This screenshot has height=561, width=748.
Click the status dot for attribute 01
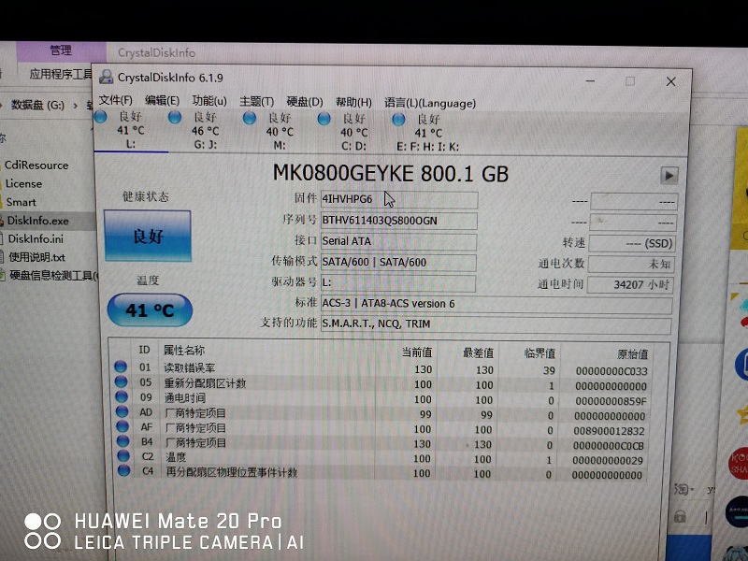(x=121, y=367)
